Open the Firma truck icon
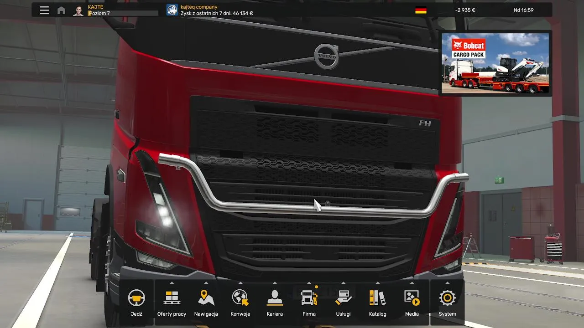 click(309, 298)
